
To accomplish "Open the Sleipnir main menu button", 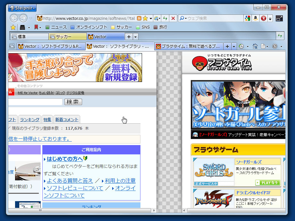I will pos(22,8).
